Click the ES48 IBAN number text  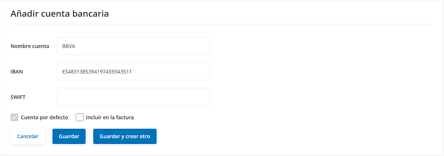(97, 72)
